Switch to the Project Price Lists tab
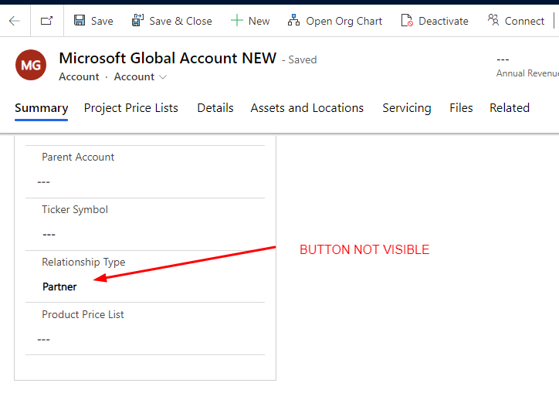The image size is (559, 393). [130, 108]
